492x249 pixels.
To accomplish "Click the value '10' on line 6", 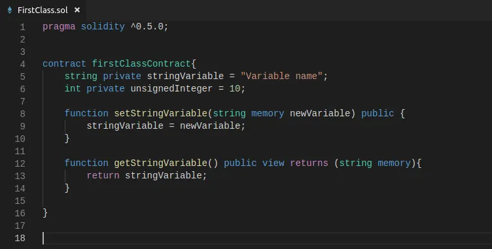I will 235,88.
